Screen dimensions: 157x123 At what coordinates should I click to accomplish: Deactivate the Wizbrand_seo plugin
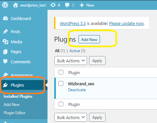click(x=77, y=90)
